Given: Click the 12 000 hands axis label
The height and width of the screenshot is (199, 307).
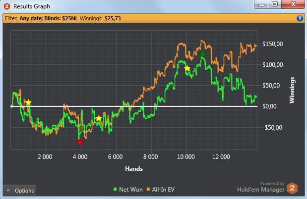Looking at the screenshot, I should [x=221, y=157].
